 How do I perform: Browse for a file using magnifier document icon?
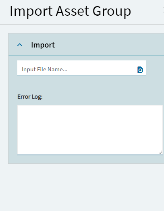click(140, 70)
